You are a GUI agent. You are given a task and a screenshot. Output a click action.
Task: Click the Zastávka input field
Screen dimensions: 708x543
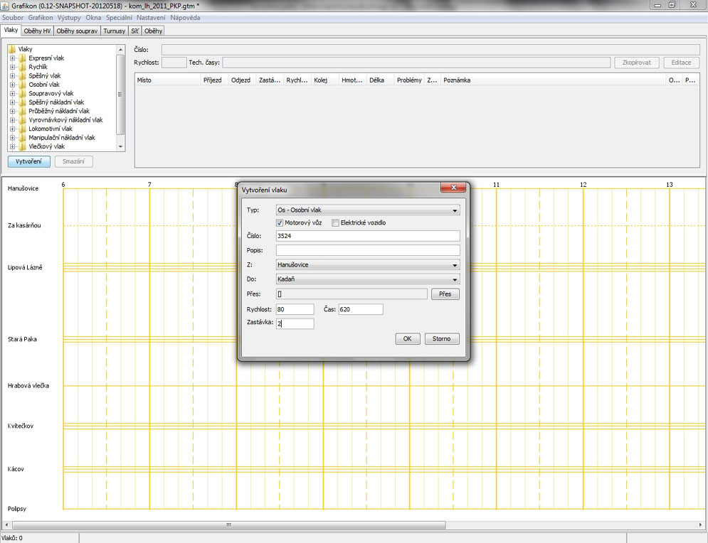pos(295,323)
